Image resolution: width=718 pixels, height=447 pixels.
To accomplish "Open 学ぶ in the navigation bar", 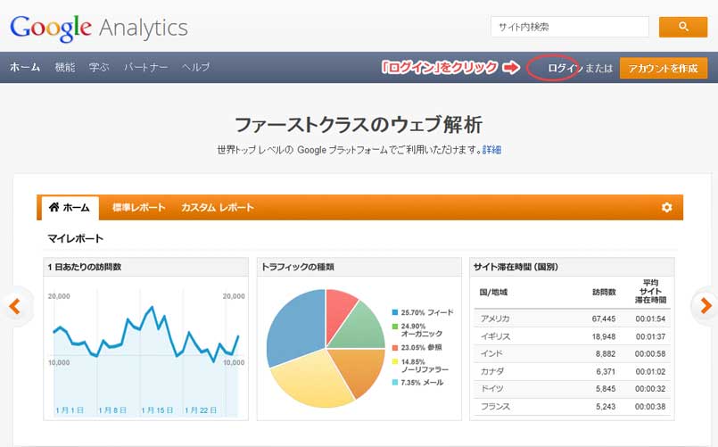I will pos(99,67).
